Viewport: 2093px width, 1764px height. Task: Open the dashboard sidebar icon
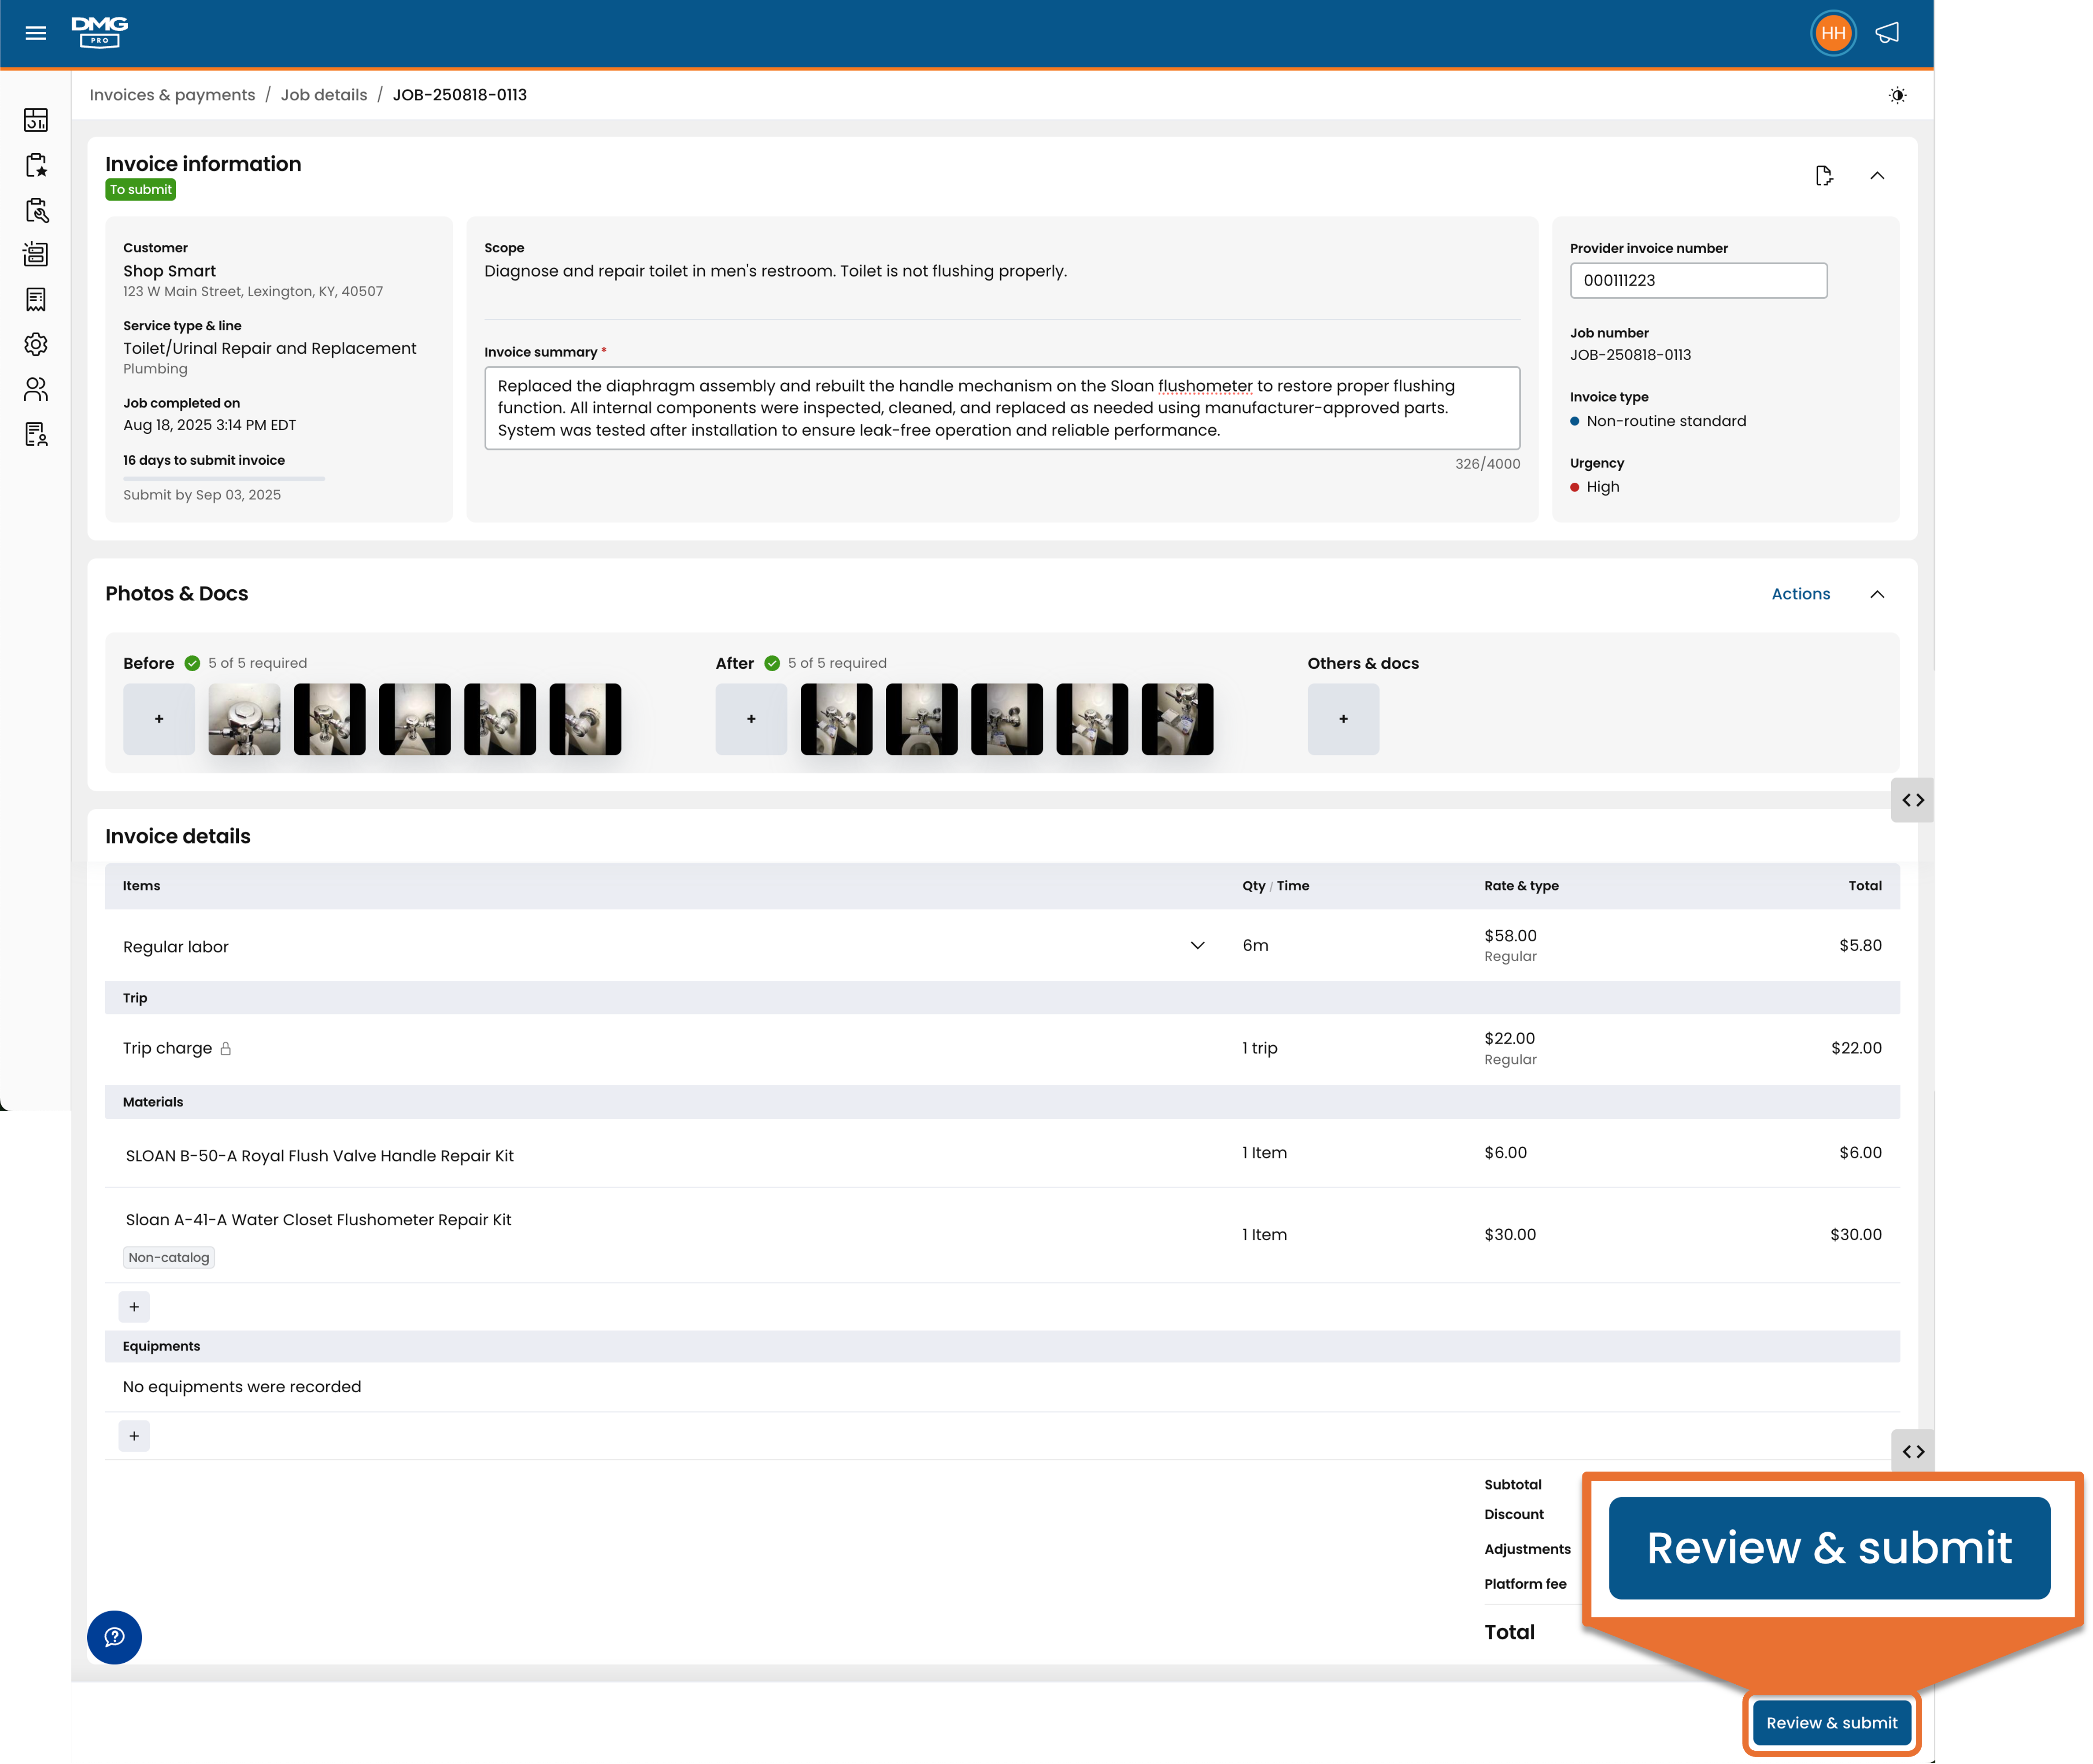point(36,120)
